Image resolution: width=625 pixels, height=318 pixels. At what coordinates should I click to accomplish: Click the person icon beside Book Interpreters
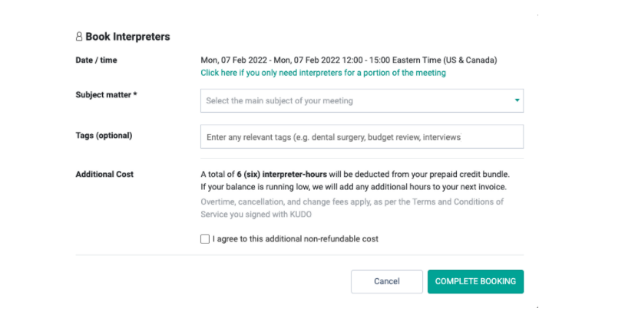[79, 37]
